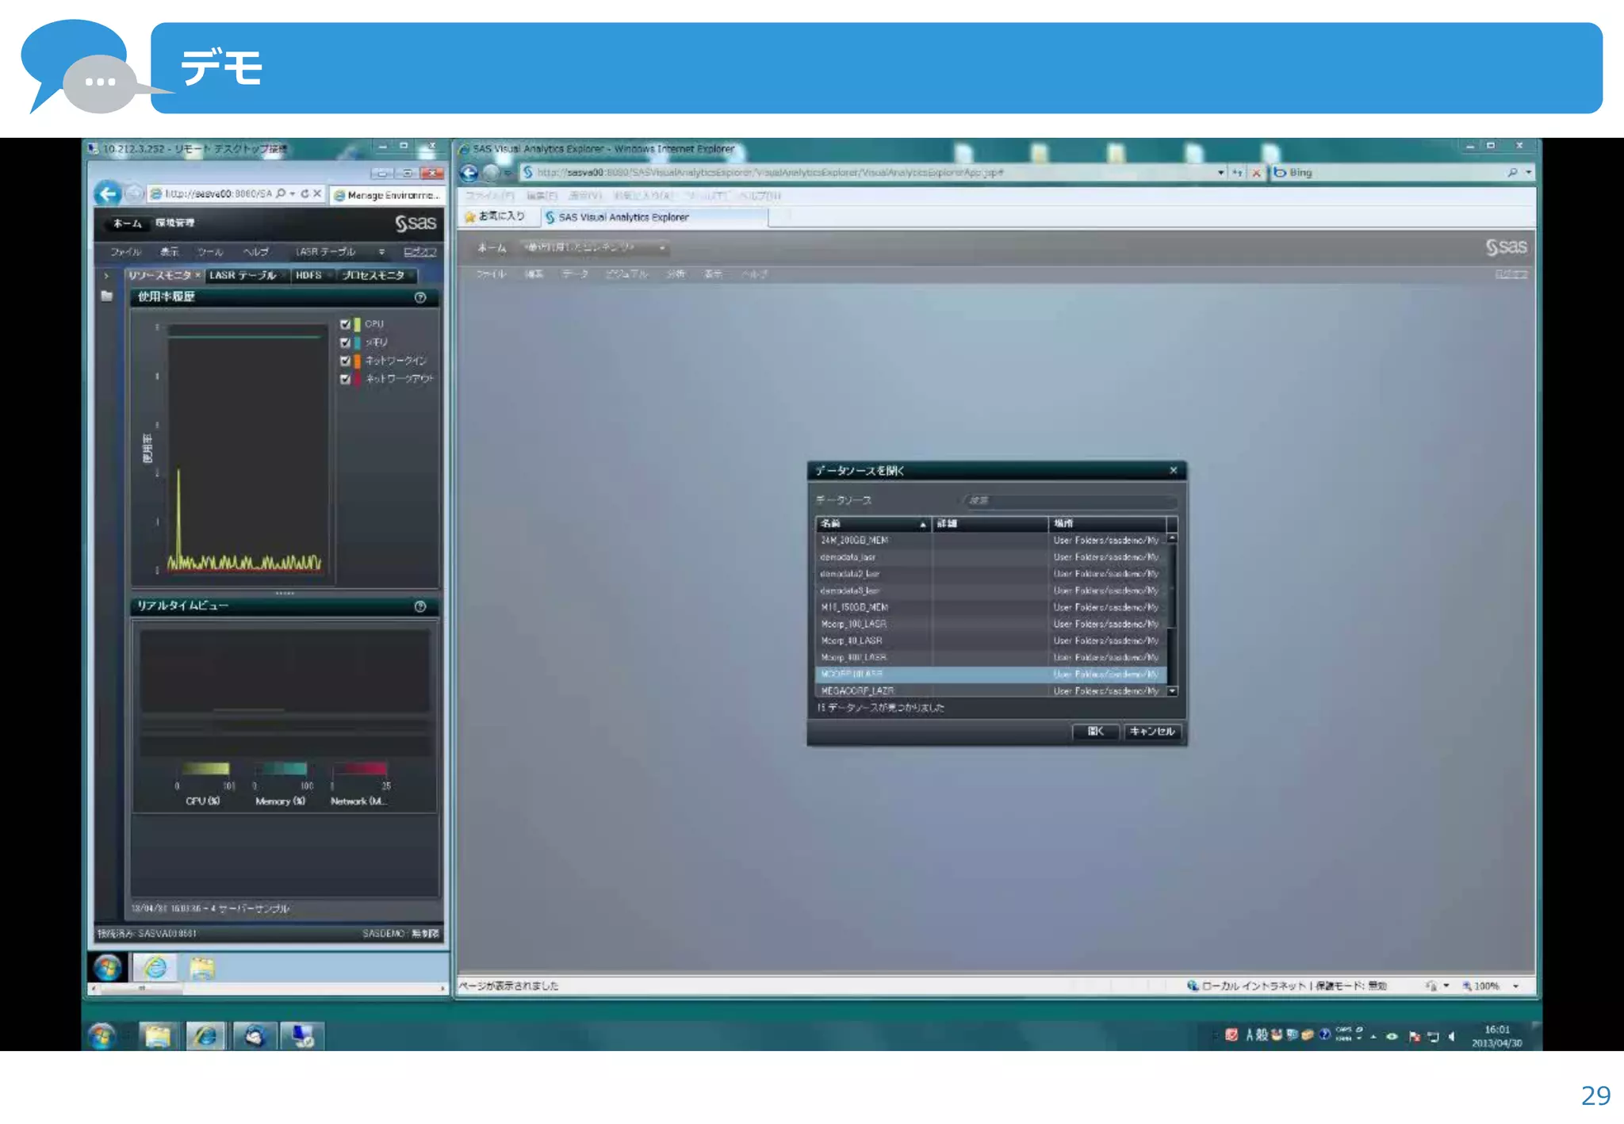
Task: Click the folder icon in left sidebar
Action: [107, 296]
